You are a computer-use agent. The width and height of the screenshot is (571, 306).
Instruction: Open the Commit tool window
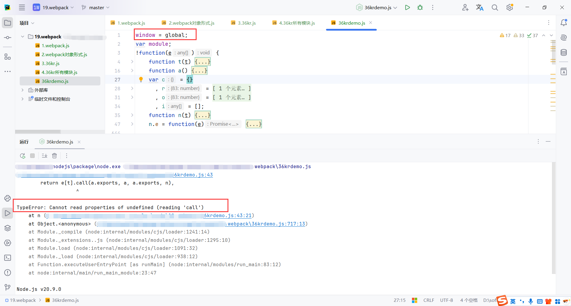point(7,38)
